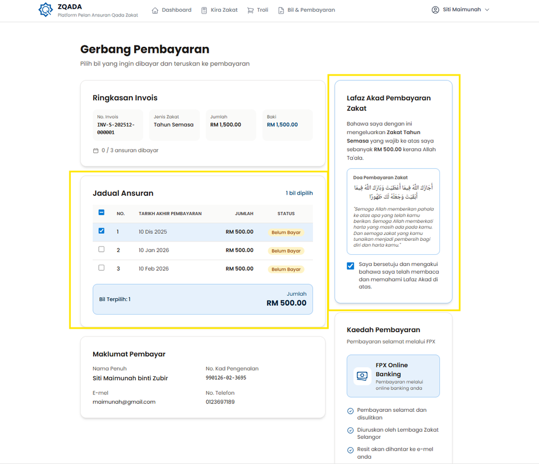This screenshot has height=464, width=539.
Task: Click the ID number 990126-02-3695
Action: pos(226,378)
